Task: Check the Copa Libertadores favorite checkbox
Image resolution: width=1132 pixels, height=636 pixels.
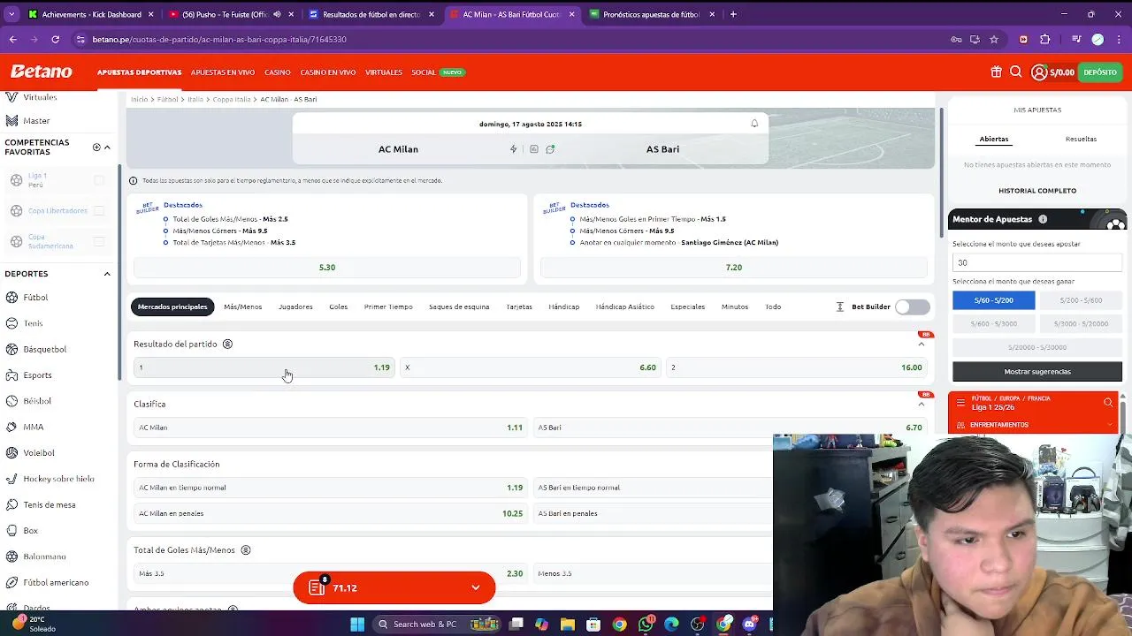Action: tap(99, 211)
